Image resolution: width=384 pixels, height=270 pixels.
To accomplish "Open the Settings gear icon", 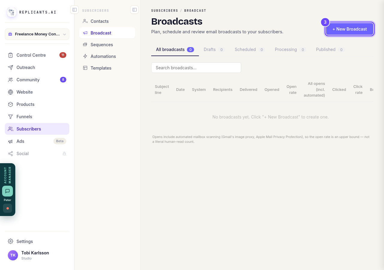I will (x=10, y=241).
